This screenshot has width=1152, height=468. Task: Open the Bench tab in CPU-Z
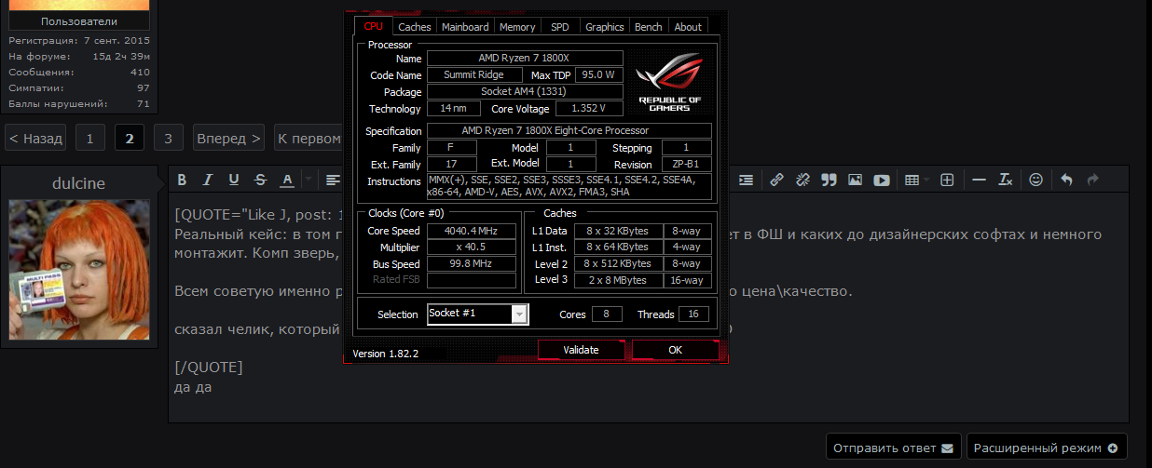(649, 27)
